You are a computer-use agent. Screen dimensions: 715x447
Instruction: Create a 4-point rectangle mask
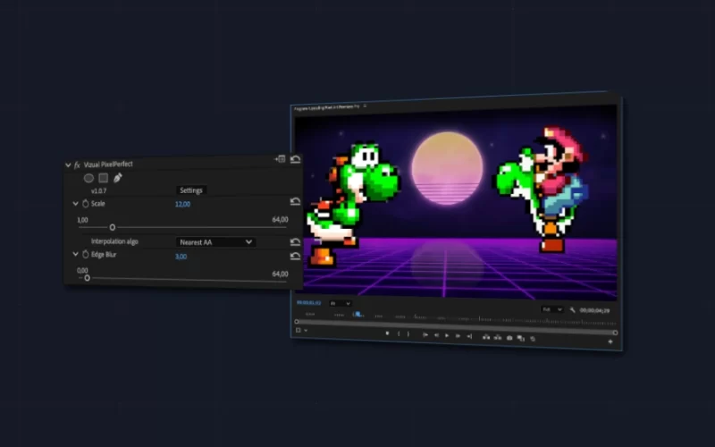pos(104,178)
